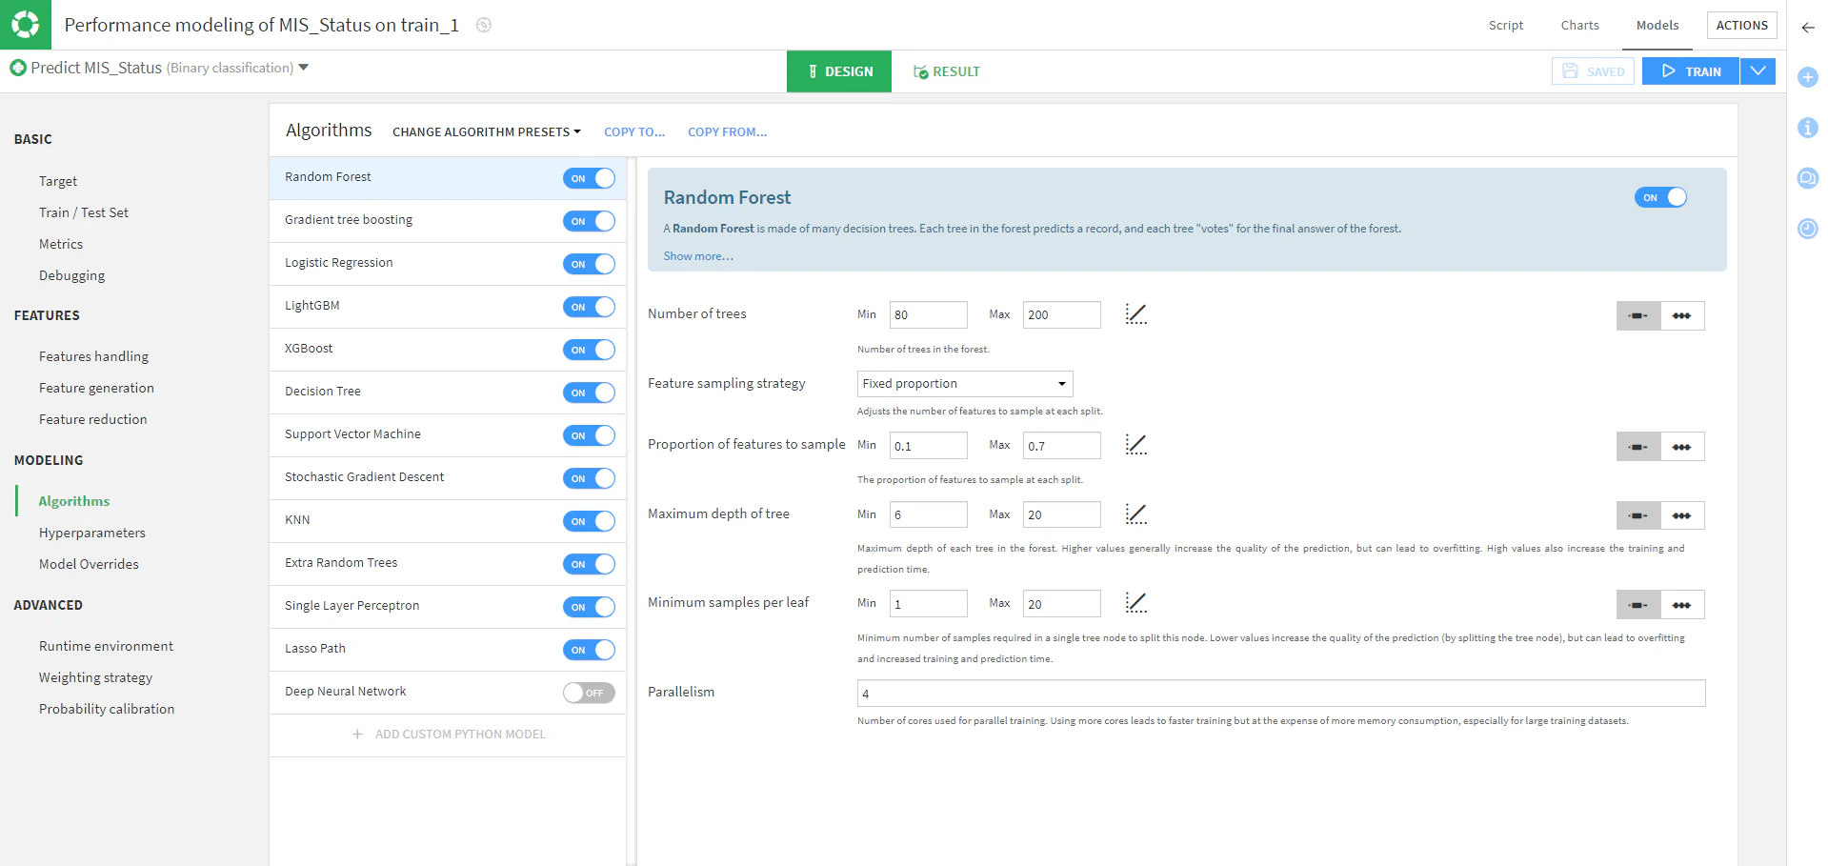This screenshot has width=1828, height=866.
Task: Open the Predict MIS_Status task dropdown
Action: coord(159,68)
